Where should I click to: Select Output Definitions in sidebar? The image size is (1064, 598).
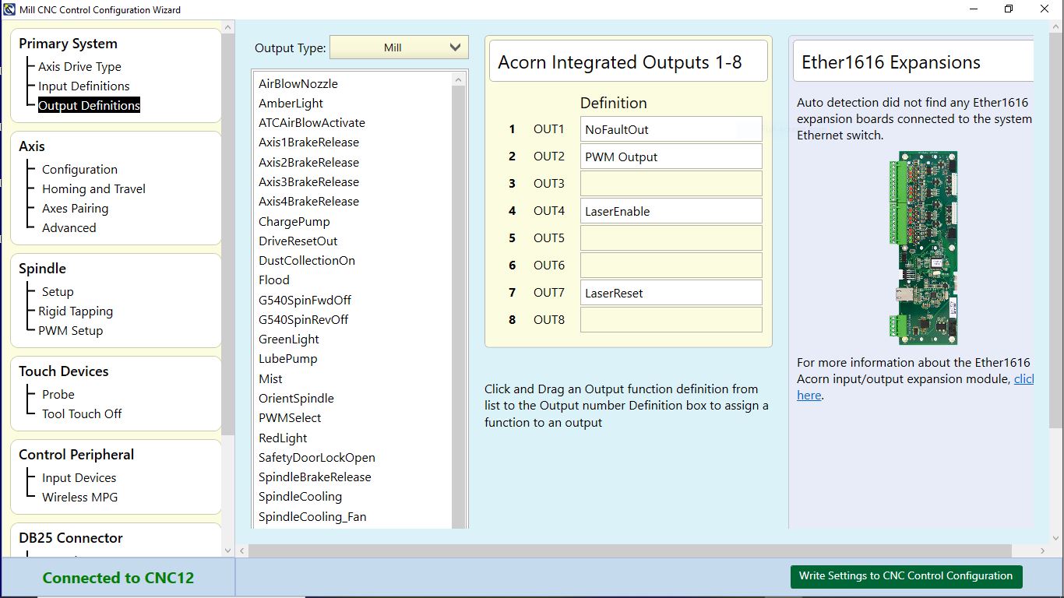pos(89,105)
